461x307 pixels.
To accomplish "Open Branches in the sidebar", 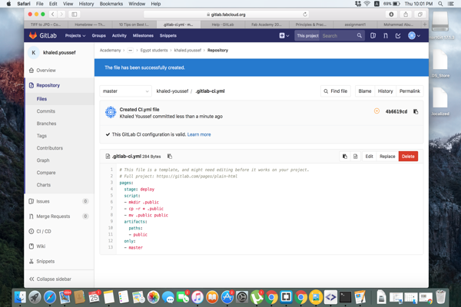I will pyautogui.click(x=46, y=124).
